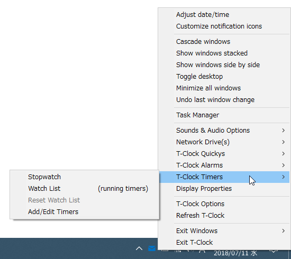Image resolution: width=291 pixels, height=259 pixels.
Task: Open Watch List of running timers
Action: [x=85, y=189]
